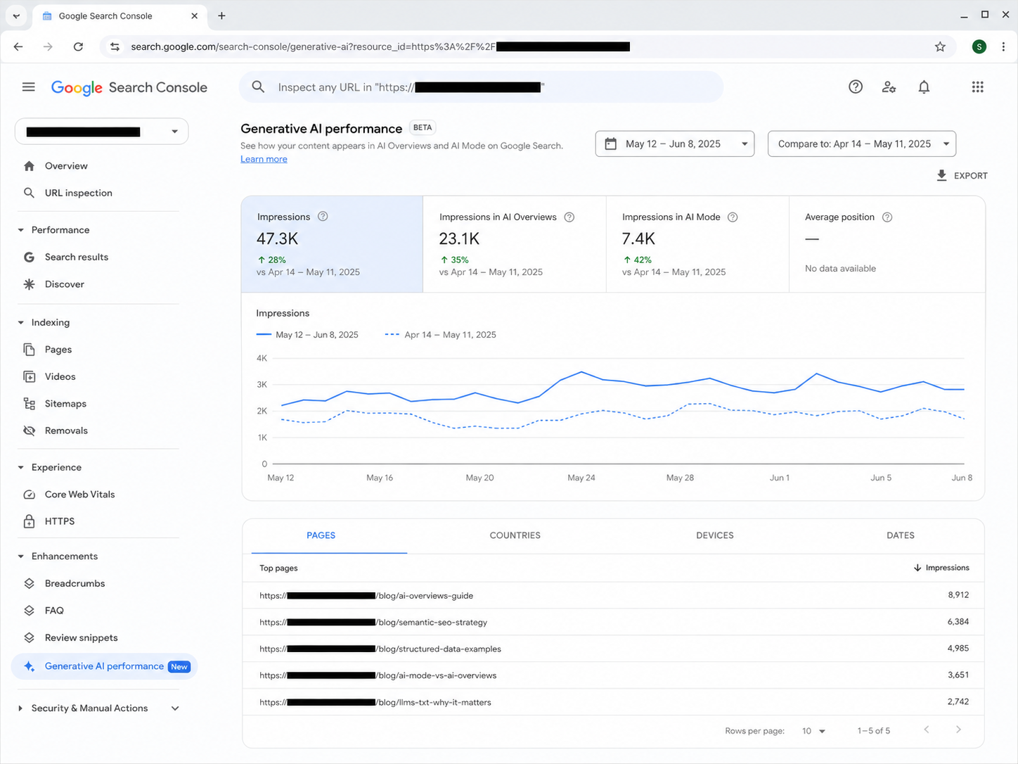View site information icon in address bar
The image size is (1018, 764).
point(115,46)
